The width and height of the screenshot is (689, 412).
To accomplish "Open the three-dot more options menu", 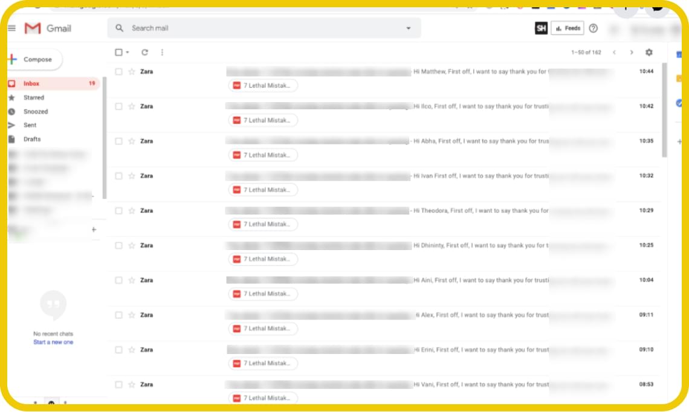I will 162,53.
